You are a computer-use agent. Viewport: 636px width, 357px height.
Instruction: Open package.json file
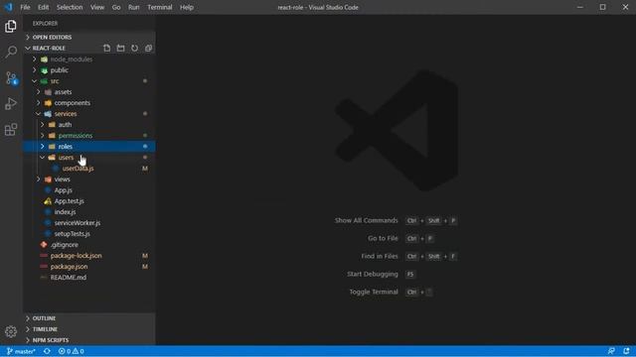(89, 267)
